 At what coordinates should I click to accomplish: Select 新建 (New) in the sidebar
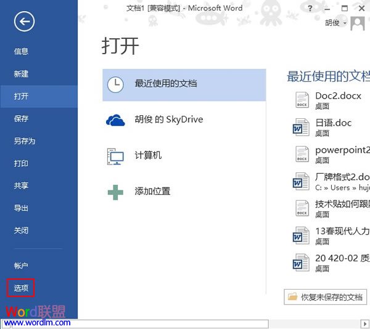coord(22,74)
